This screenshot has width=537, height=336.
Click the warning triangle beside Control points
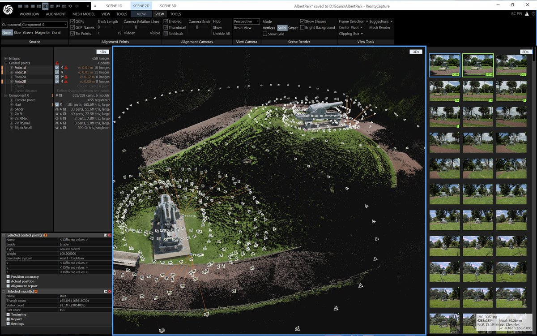click(57, 63)
